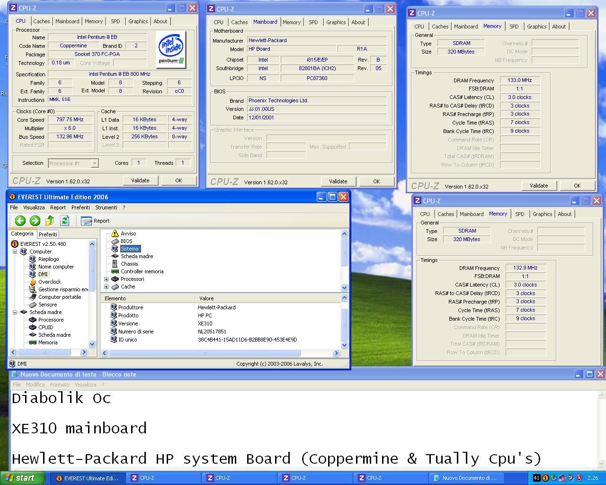This screenshot has width=606, height=485.
Task: Click the red shield tray icon
Action: click(579, 478)
